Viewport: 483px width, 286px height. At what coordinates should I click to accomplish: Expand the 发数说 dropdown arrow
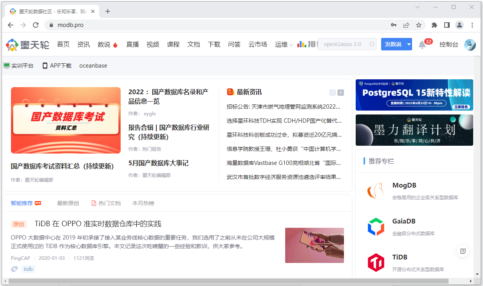[x=409, y=44]
